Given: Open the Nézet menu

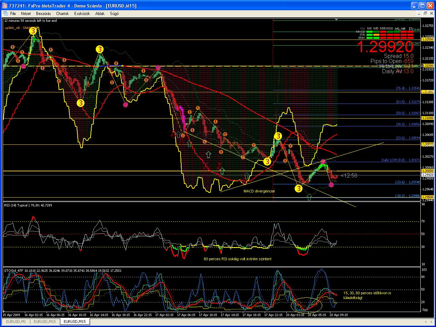Looking at the screenshot, I should 26,14.
